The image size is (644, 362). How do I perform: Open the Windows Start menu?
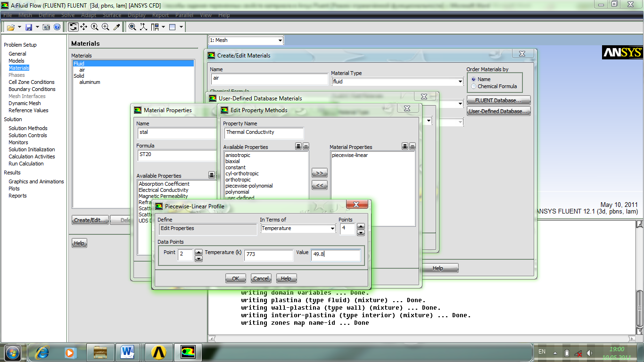[12, 352]
